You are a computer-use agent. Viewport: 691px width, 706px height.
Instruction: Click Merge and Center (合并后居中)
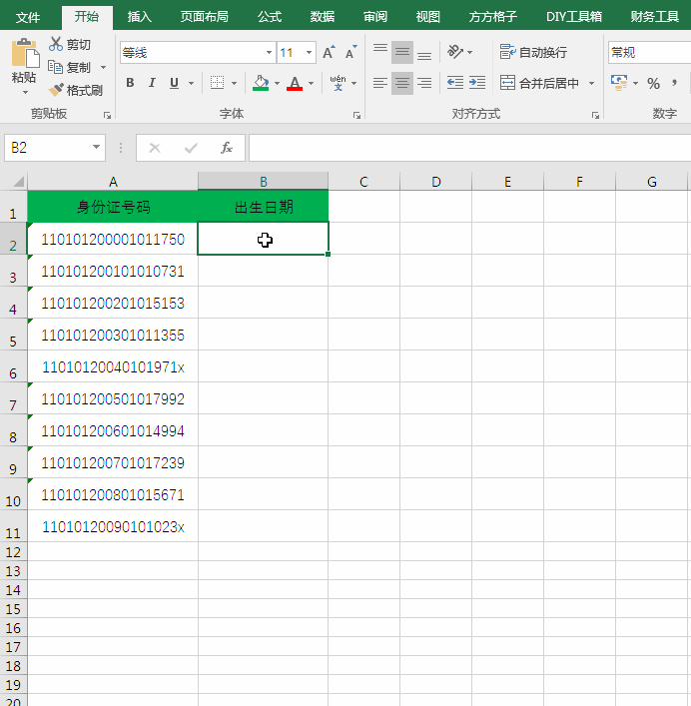click(540, 83)
